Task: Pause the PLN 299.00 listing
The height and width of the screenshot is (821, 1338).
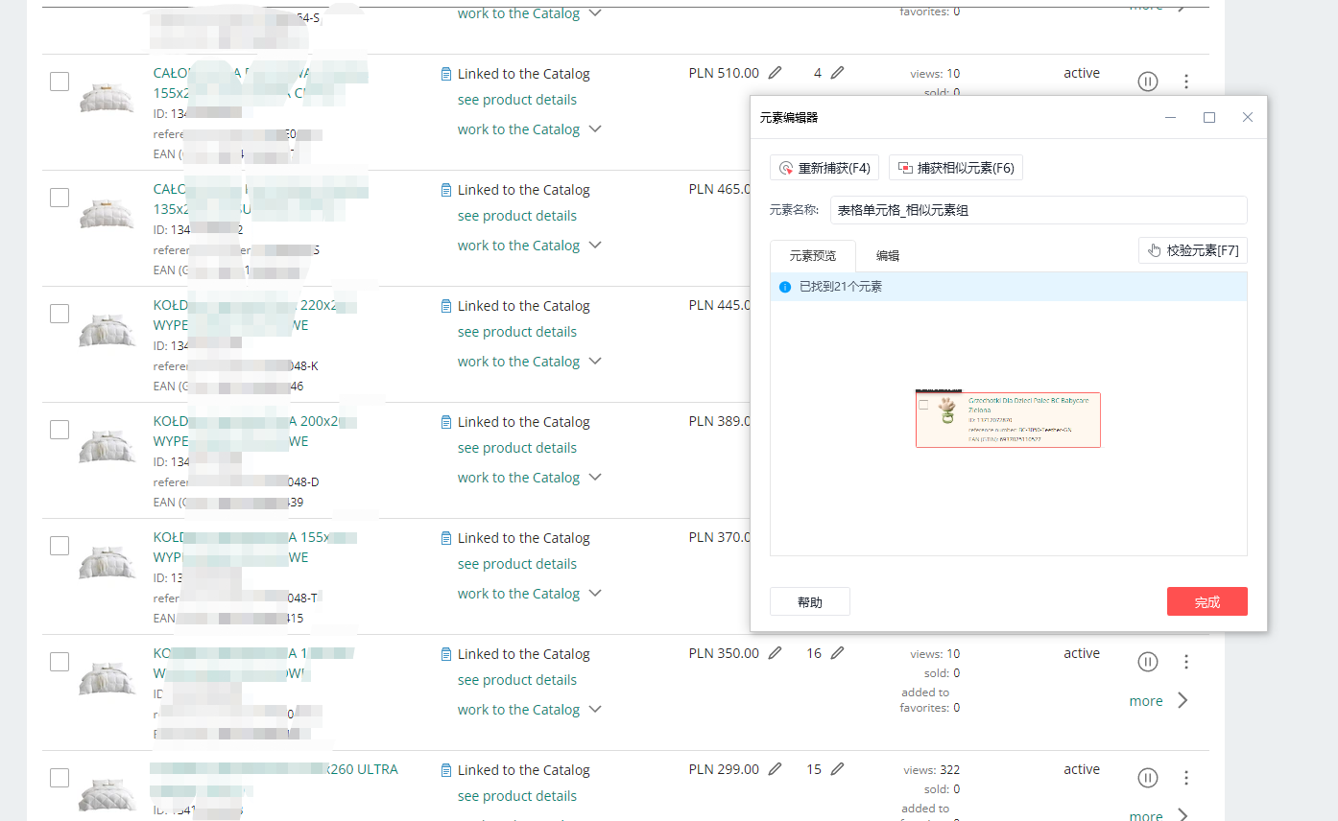Action: 1148,778
